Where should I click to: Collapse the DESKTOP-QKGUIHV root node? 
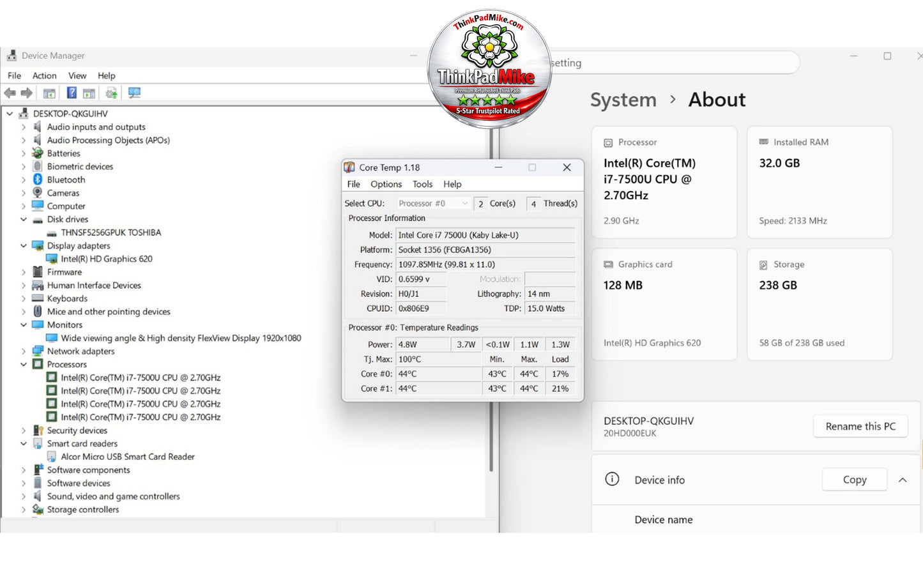point(10,114)
